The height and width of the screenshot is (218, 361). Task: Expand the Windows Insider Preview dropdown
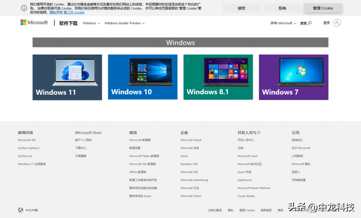(124, 23)
